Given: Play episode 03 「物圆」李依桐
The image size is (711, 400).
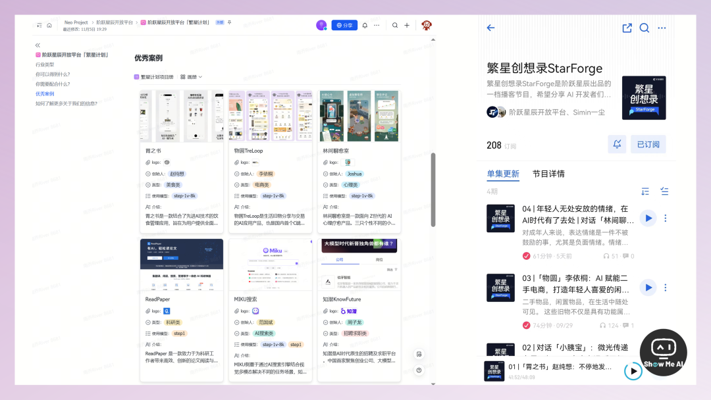Looking at the screenshot, I should 648,287.
